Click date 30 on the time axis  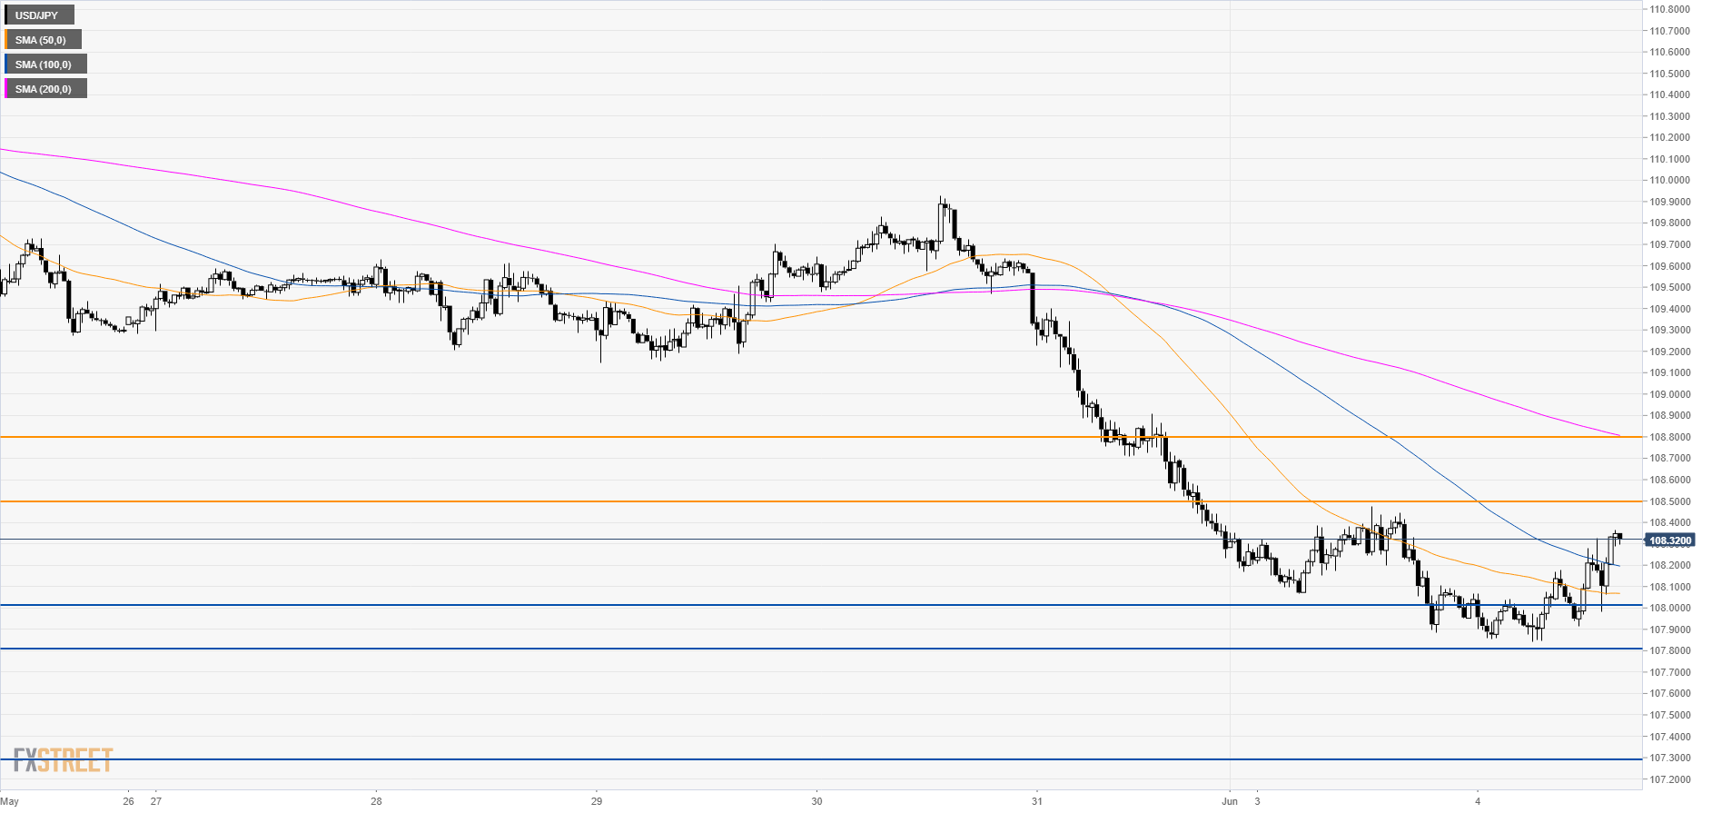(x=816, y=801)
